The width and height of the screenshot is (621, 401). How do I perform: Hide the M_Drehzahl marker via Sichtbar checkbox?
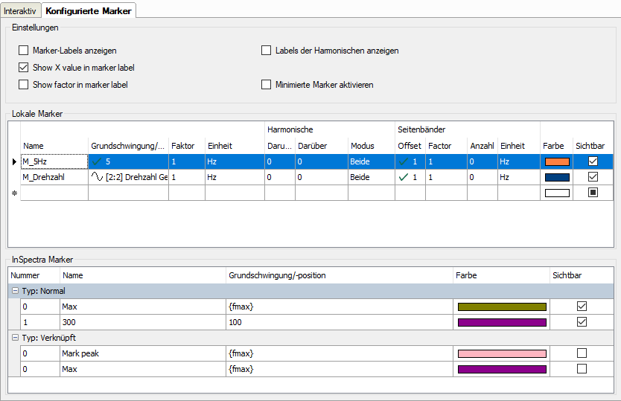coord(593,178)
